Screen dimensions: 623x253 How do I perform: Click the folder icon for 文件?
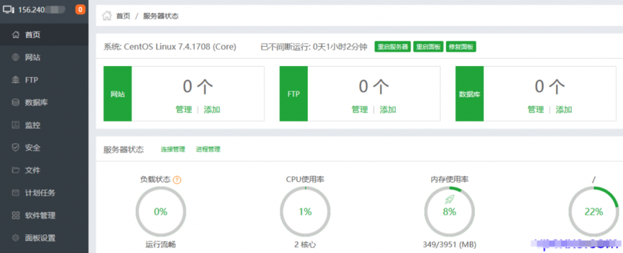16,170
